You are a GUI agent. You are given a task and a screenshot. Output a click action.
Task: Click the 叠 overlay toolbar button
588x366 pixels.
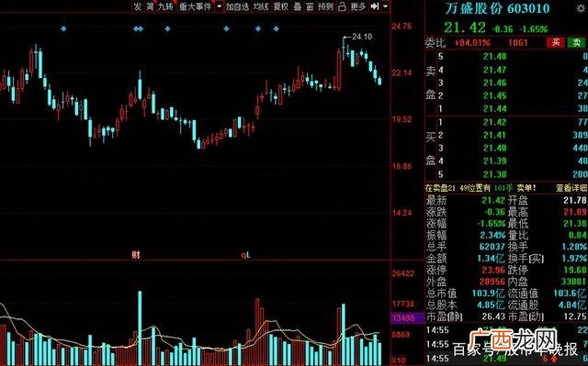(x=298, y=6)
